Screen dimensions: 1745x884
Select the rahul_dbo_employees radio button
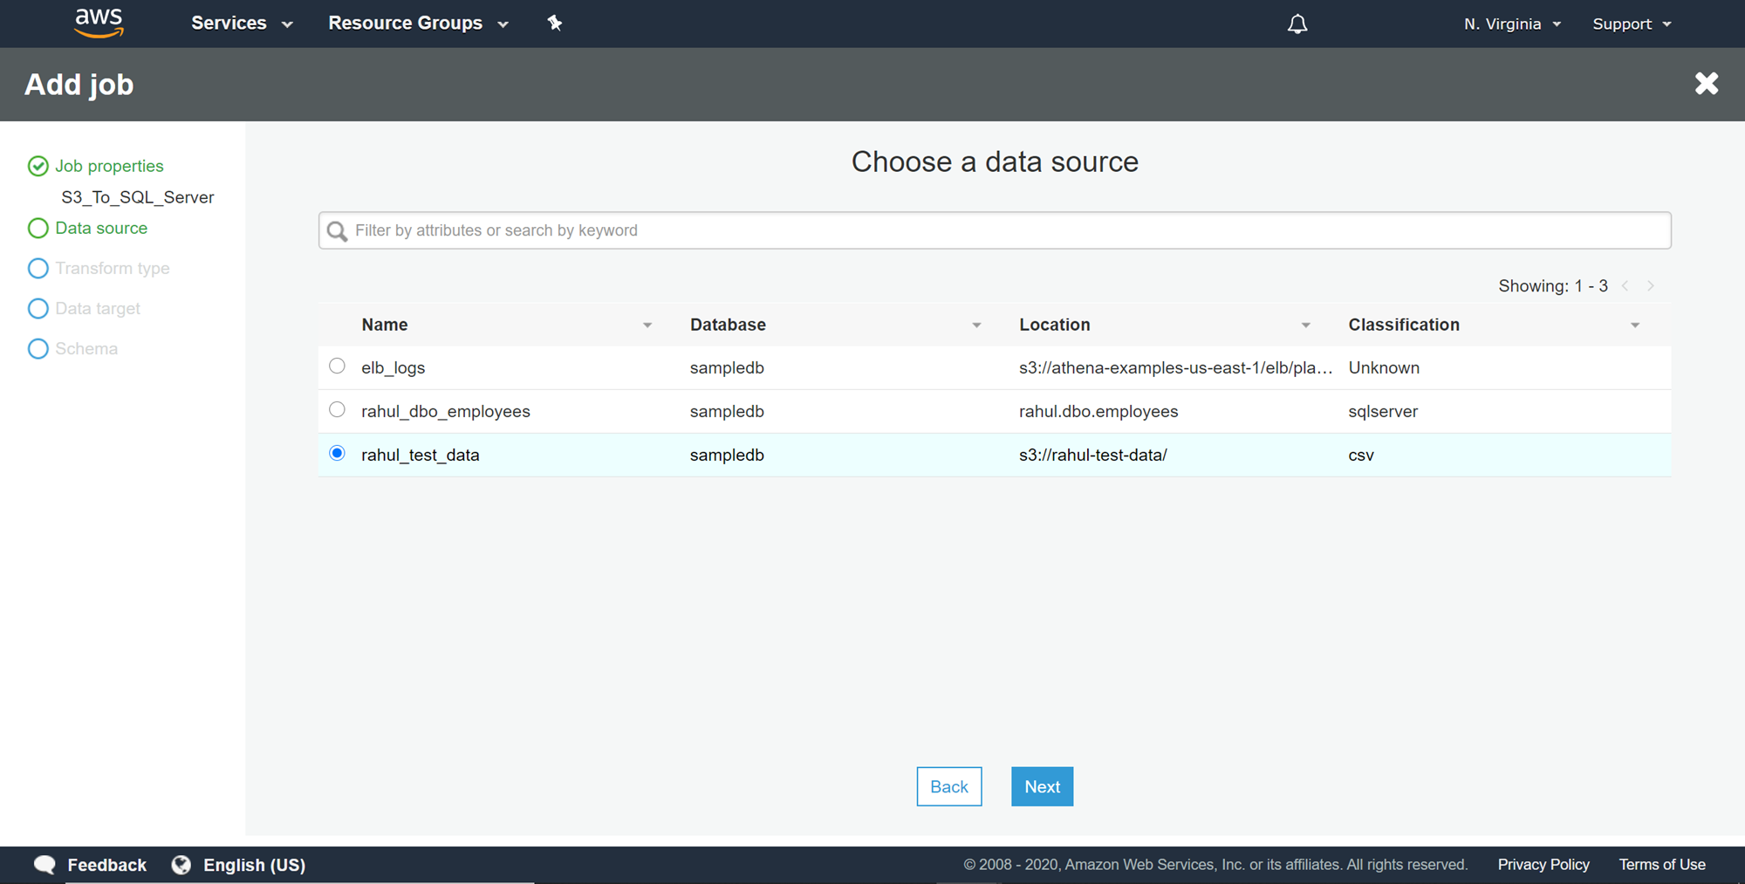pos(337,410)
